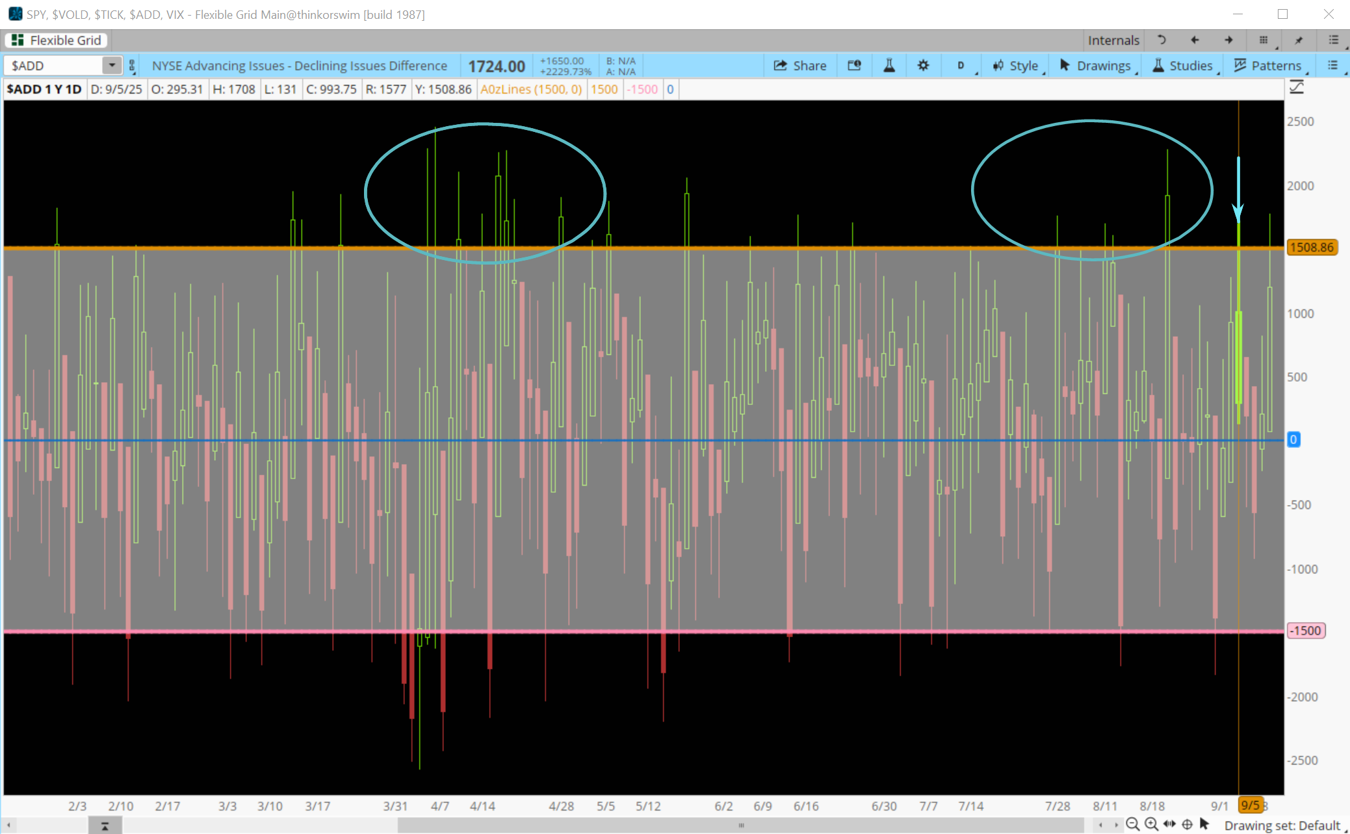
Task: Click the pink -1500 study value in header
Action: pyautogui.click(x=642, y=90)
